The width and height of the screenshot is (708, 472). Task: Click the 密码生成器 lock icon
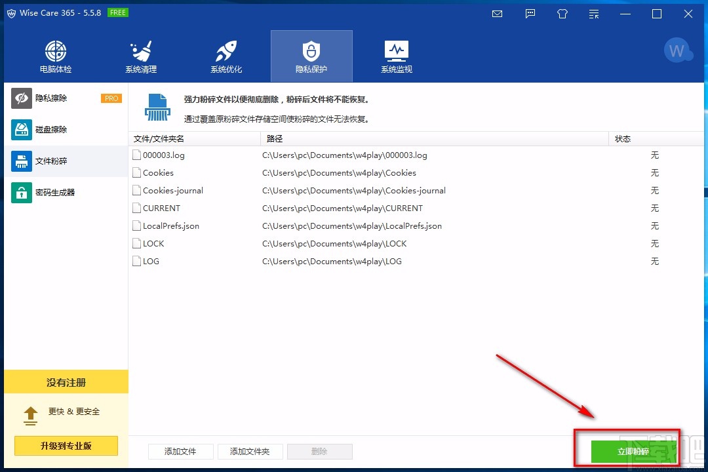pos(21,193)
